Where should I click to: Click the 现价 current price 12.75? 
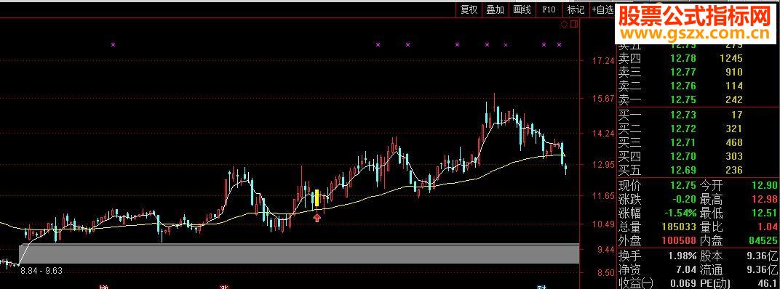click(x=683, y=186)
